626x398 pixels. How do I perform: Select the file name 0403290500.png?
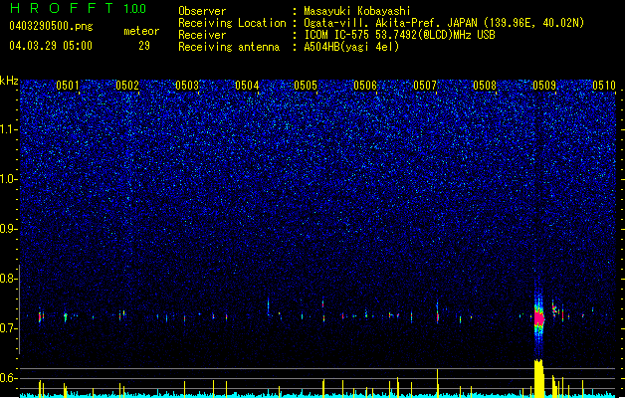tap(51, 26)
